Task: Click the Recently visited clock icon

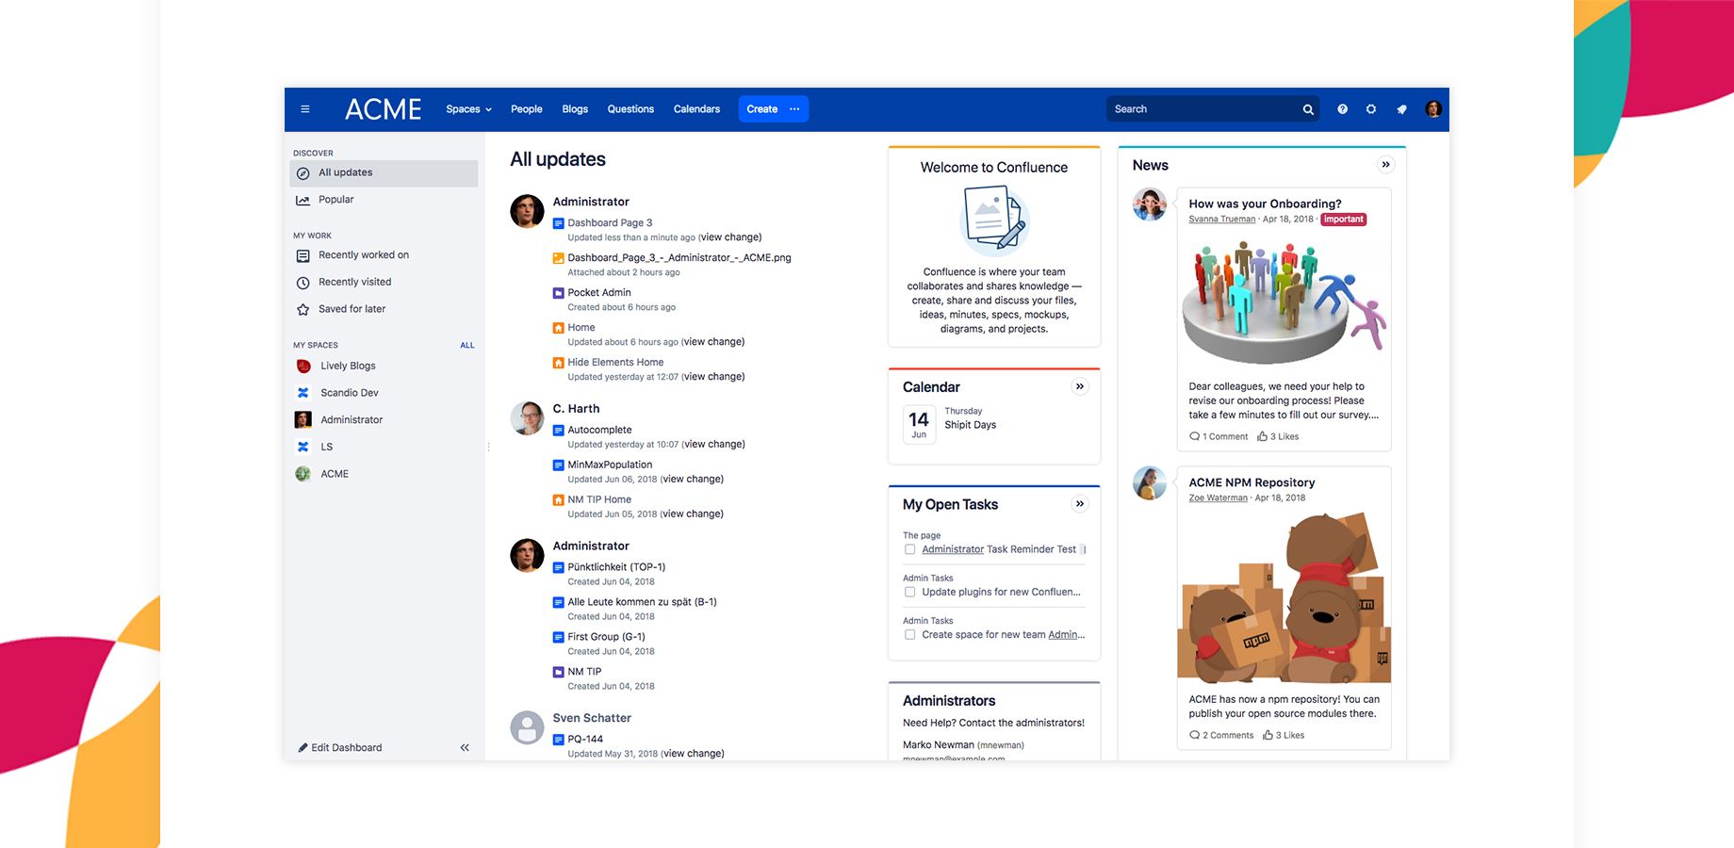Action: click(303, 283)
